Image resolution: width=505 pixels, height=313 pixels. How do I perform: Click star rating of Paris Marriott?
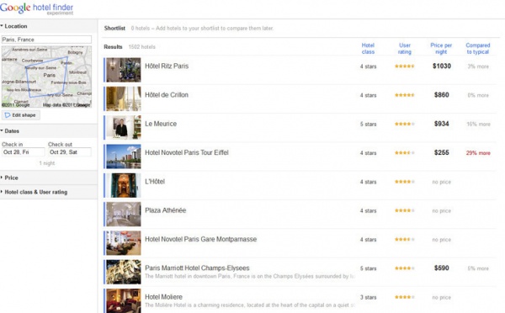(405, 268)
